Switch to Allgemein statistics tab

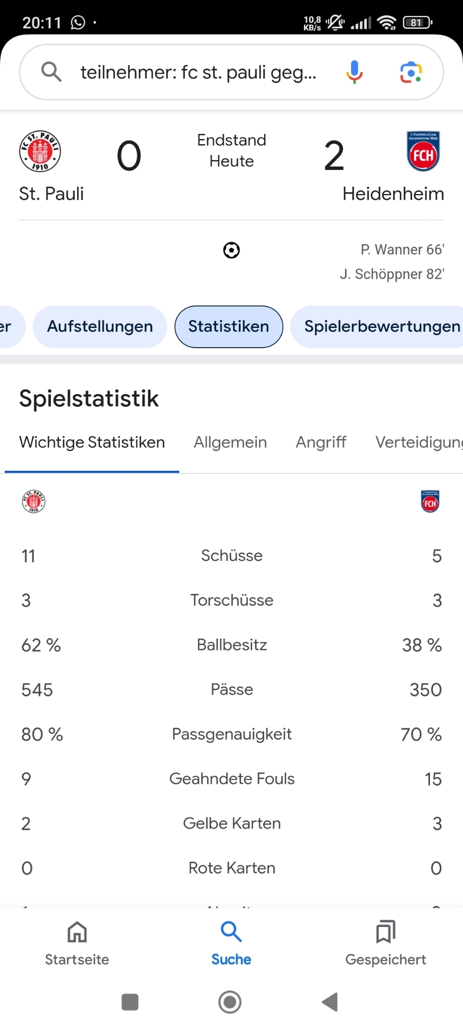pos(230,442)
